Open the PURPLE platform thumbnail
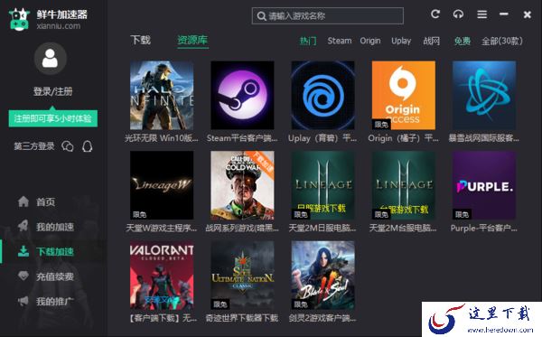The height and width of the screenshot is (337, 542). click(484, 185)
